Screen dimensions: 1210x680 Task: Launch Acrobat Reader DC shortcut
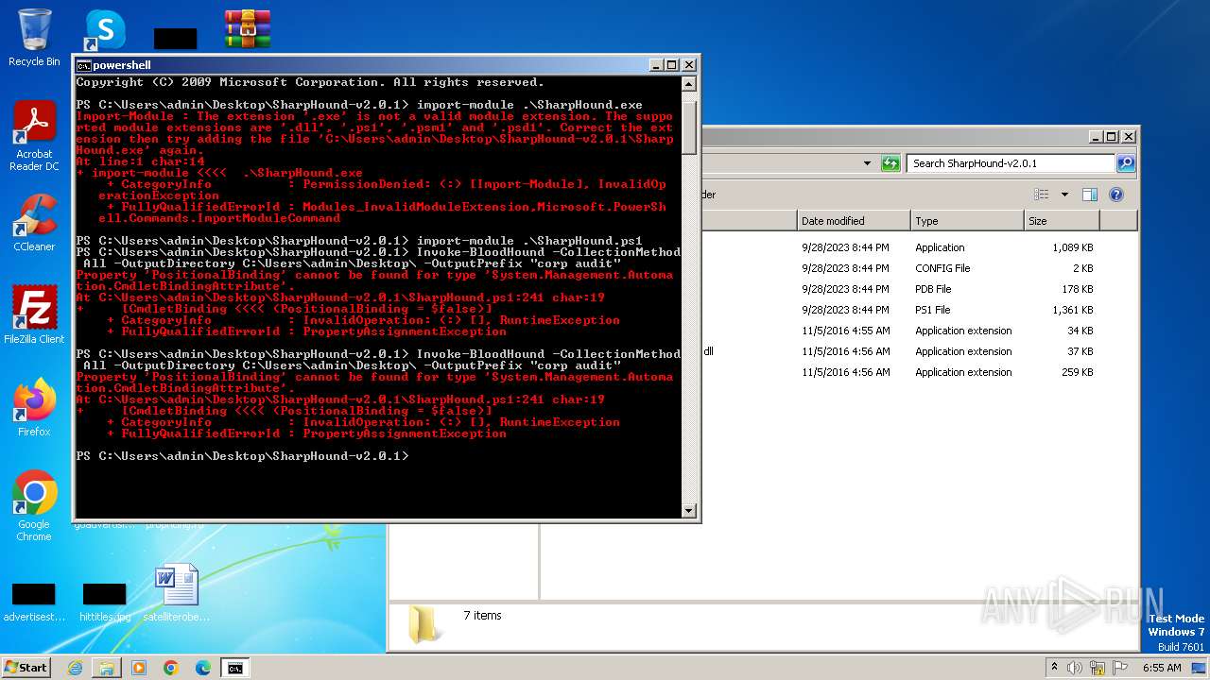coord(34,135)
